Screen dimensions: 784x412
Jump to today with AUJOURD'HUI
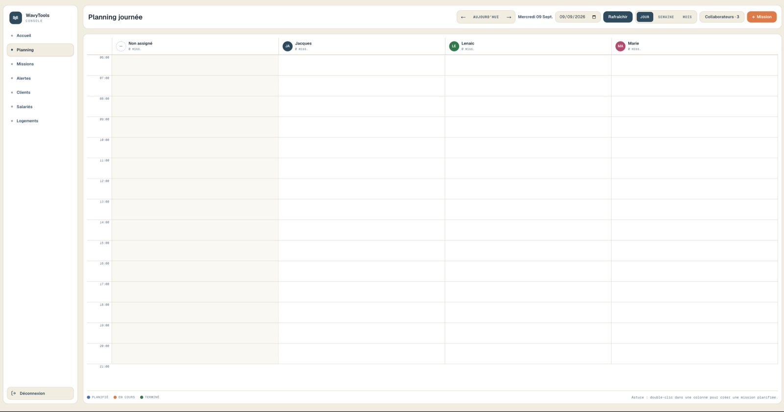(x=486, y=17)
